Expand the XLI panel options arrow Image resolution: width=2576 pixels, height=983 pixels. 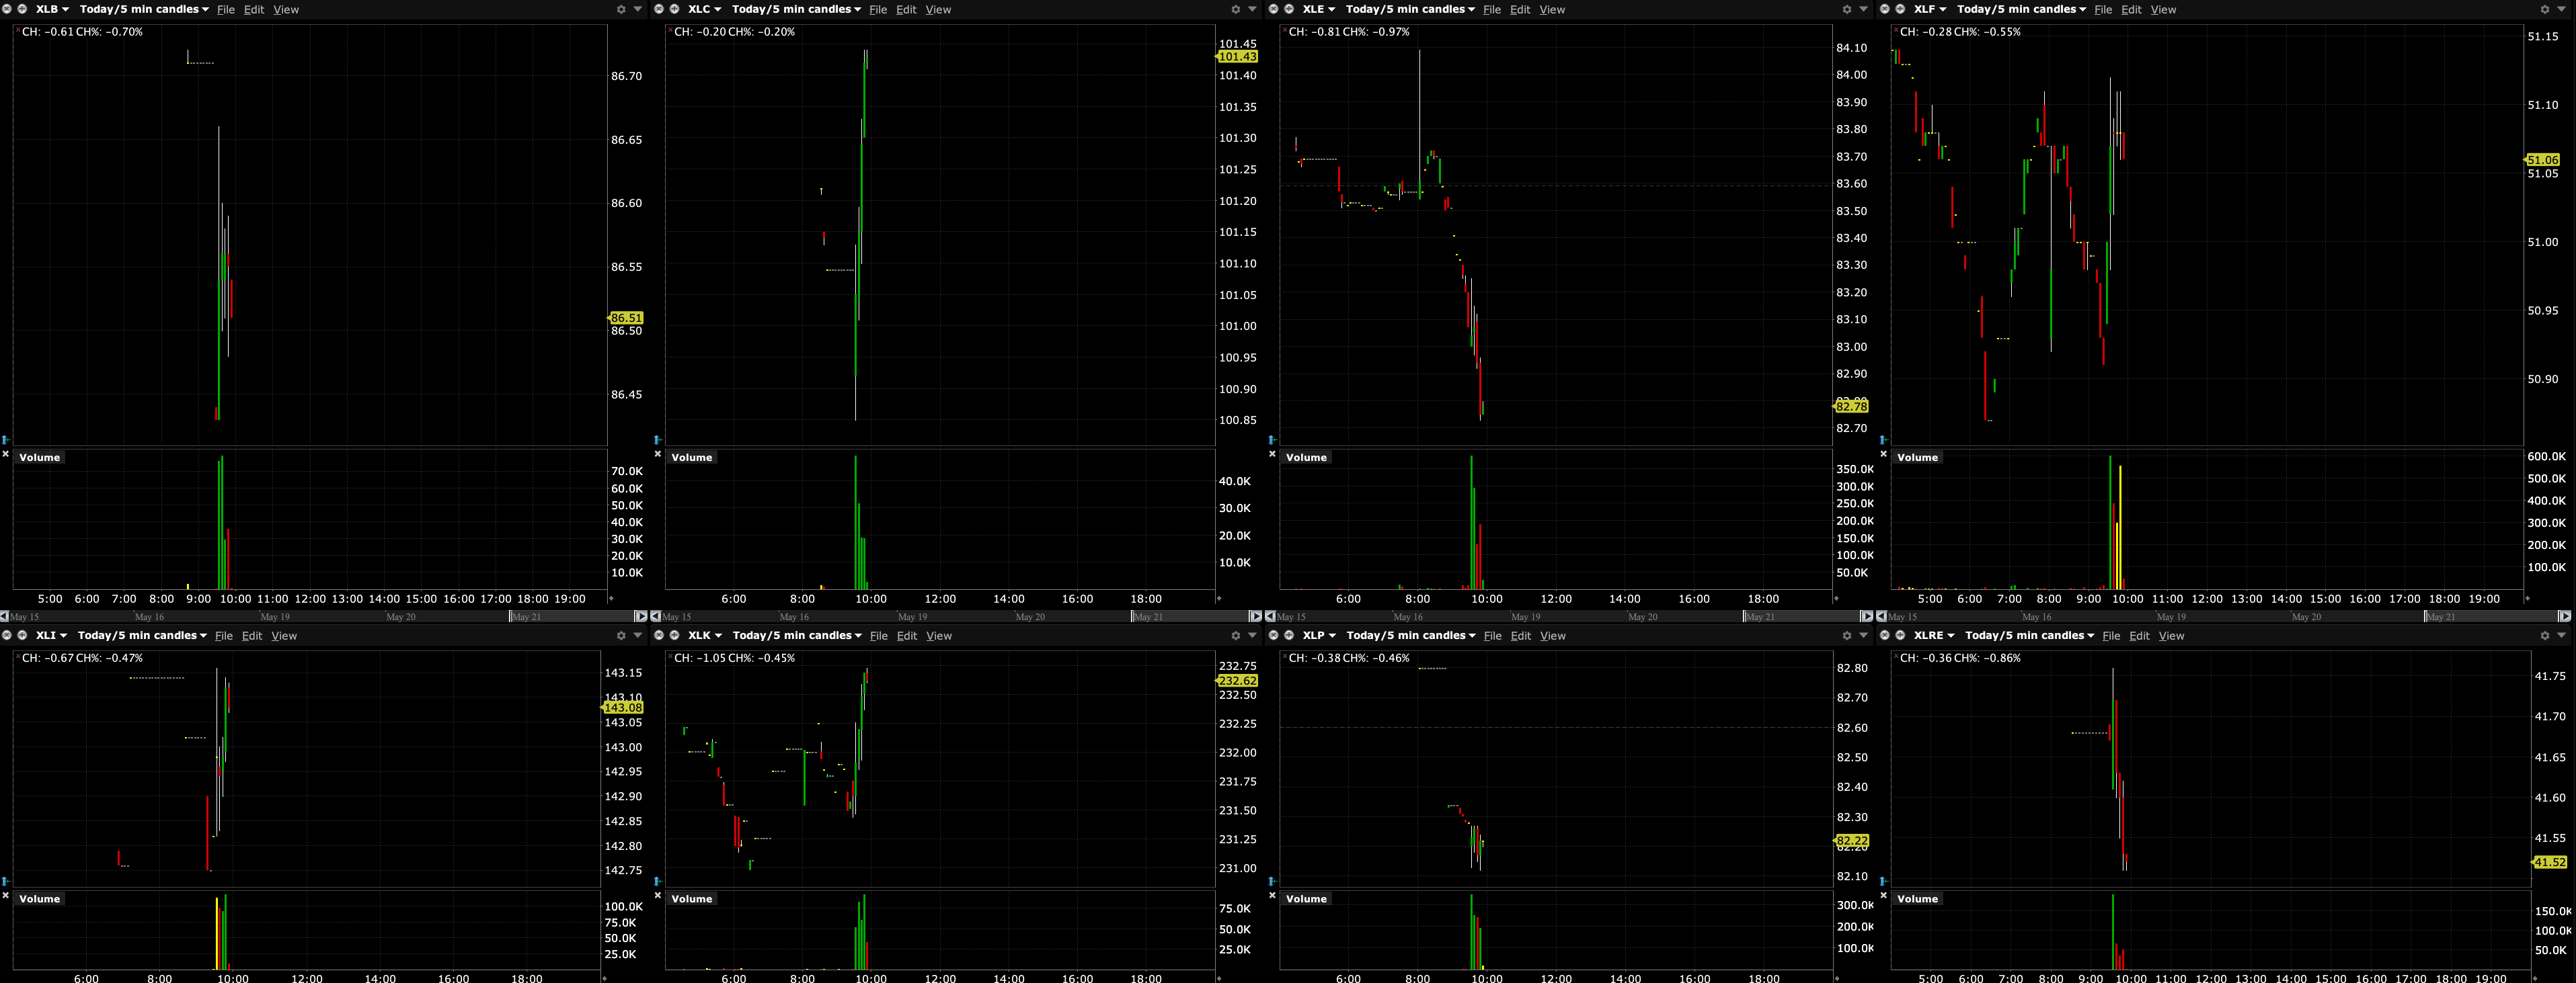[638, 636]
